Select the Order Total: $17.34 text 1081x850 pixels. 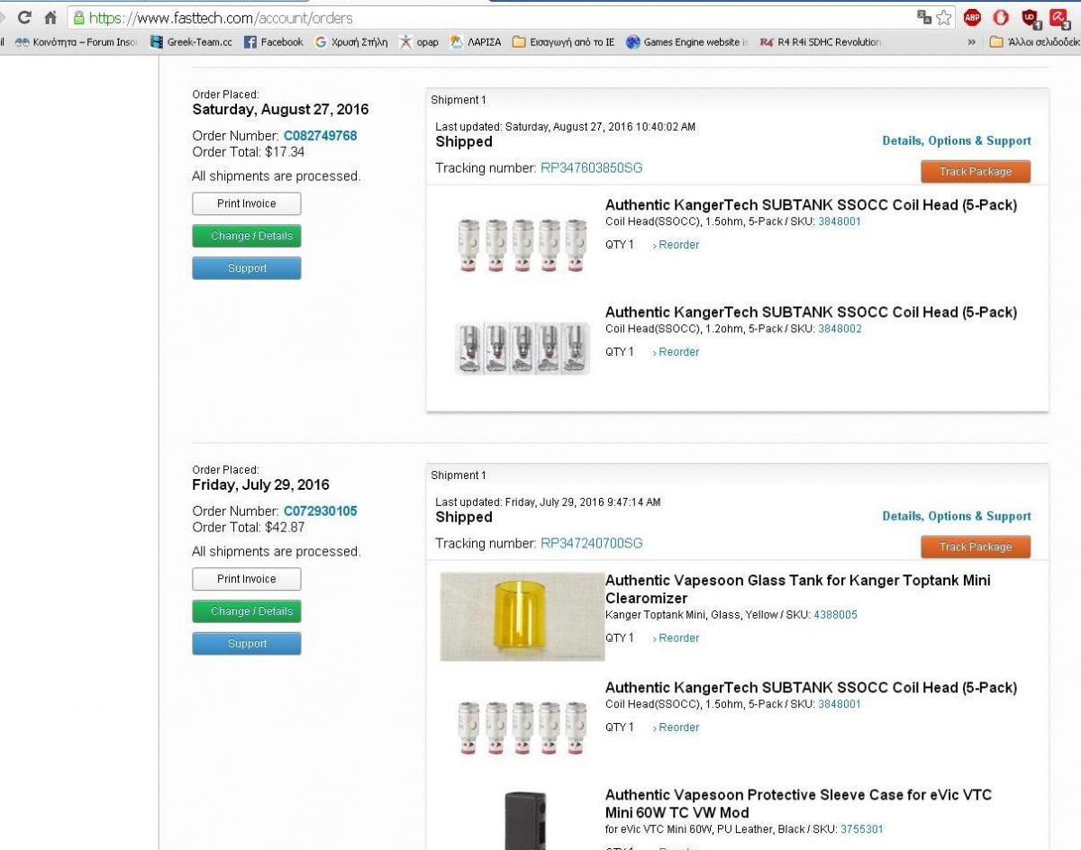pyautogui.click(x=249, y=152)
